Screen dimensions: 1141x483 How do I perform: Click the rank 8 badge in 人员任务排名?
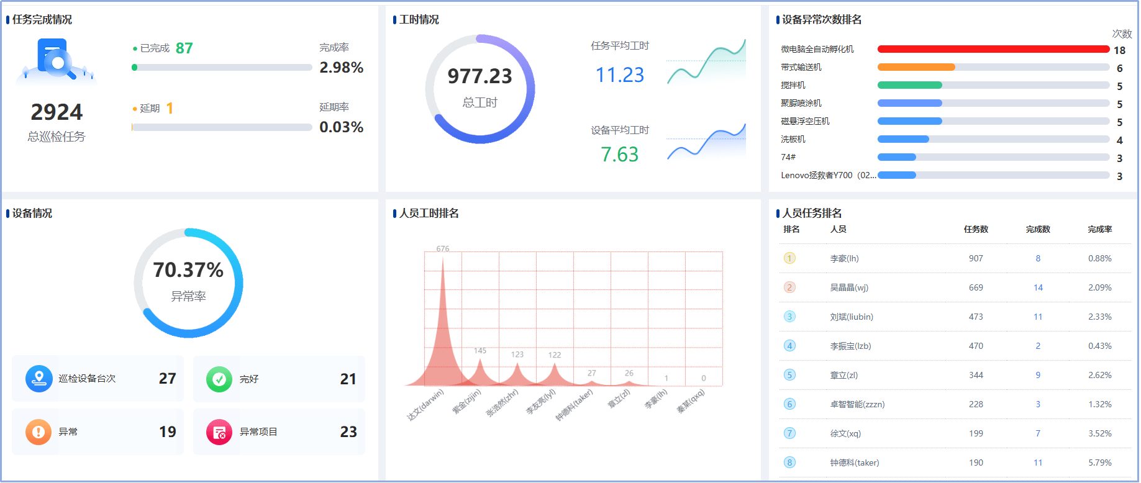pos(789,463)
